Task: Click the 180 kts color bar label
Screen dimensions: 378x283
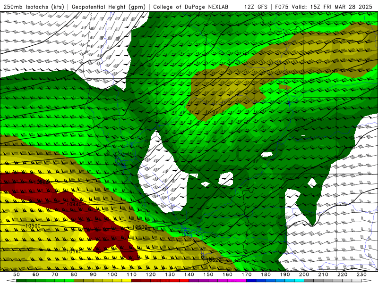Action: pos(266,275)
